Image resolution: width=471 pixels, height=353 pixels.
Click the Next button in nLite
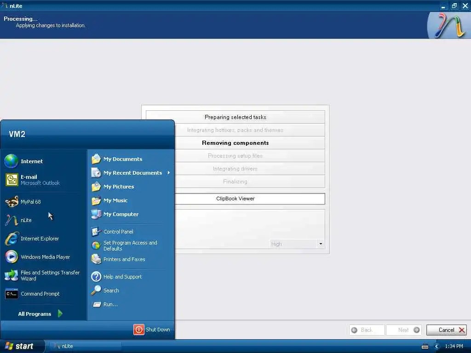click(404, 330)
